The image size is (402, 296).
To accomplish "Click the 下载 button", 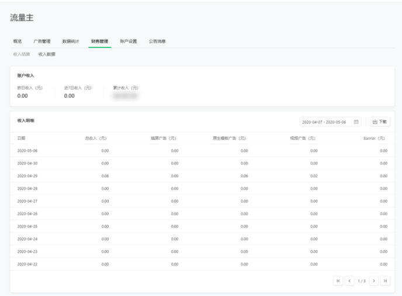I will (380, 122).
